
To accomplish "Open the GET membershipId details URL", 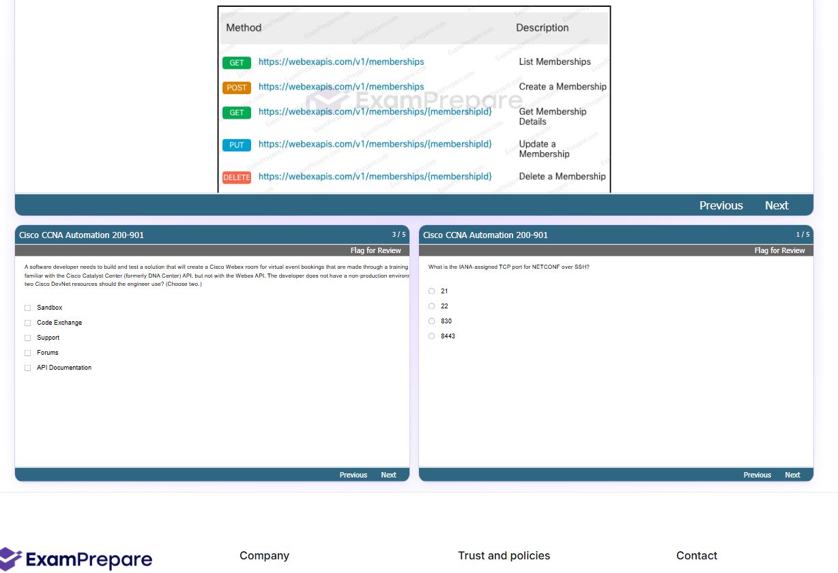I will tap(375, 112).
